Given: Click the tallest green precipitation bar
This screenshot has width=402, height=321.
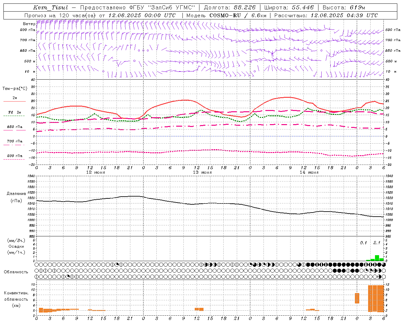Looking at the screenshot, I should [x=377, y=258].
